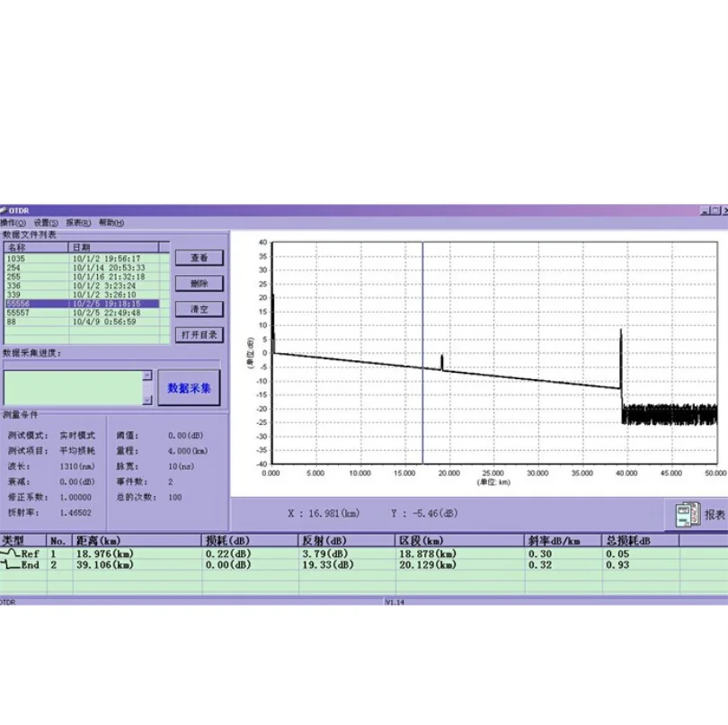The height and width of the screenshot is (725, 728).
Task: Click inside the green log text box
Action: pos(73,387)
